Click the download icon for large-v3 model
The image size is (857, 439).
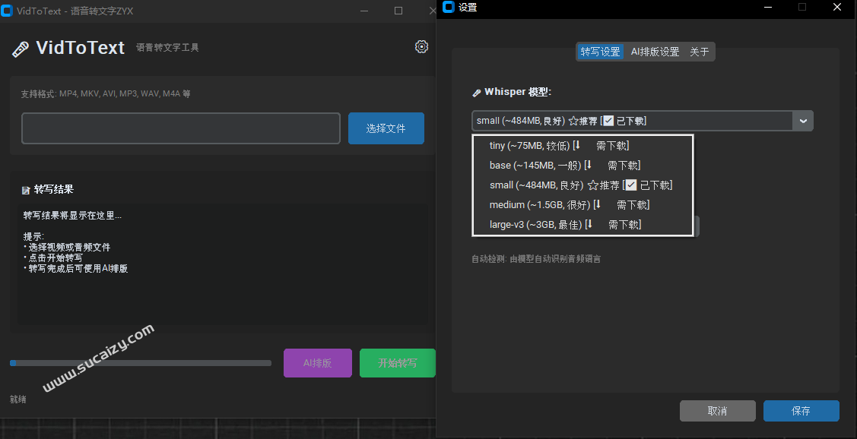(589, 223)
